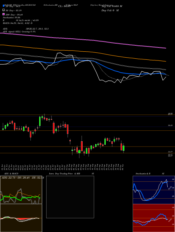
Task: Click the 'Stochastics & R' panel title
Action: [143, 174]
